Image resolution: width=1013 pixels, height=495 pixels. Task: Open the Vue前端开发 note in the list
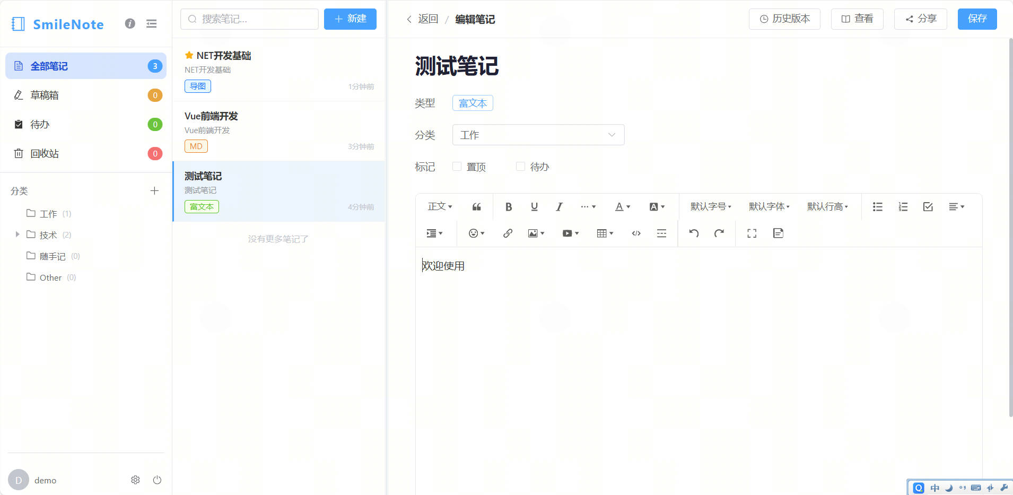tap(279, 131)
